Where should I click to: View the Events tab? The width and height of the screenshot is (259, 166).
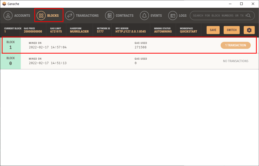[151, 16]
